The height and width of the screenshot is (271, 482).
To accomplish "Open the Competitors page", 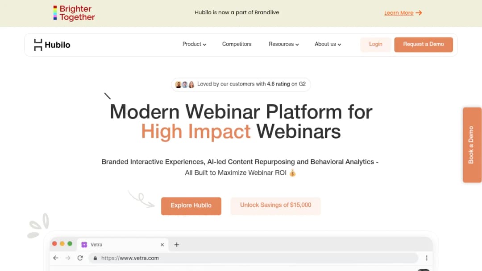I will (237, 44).
